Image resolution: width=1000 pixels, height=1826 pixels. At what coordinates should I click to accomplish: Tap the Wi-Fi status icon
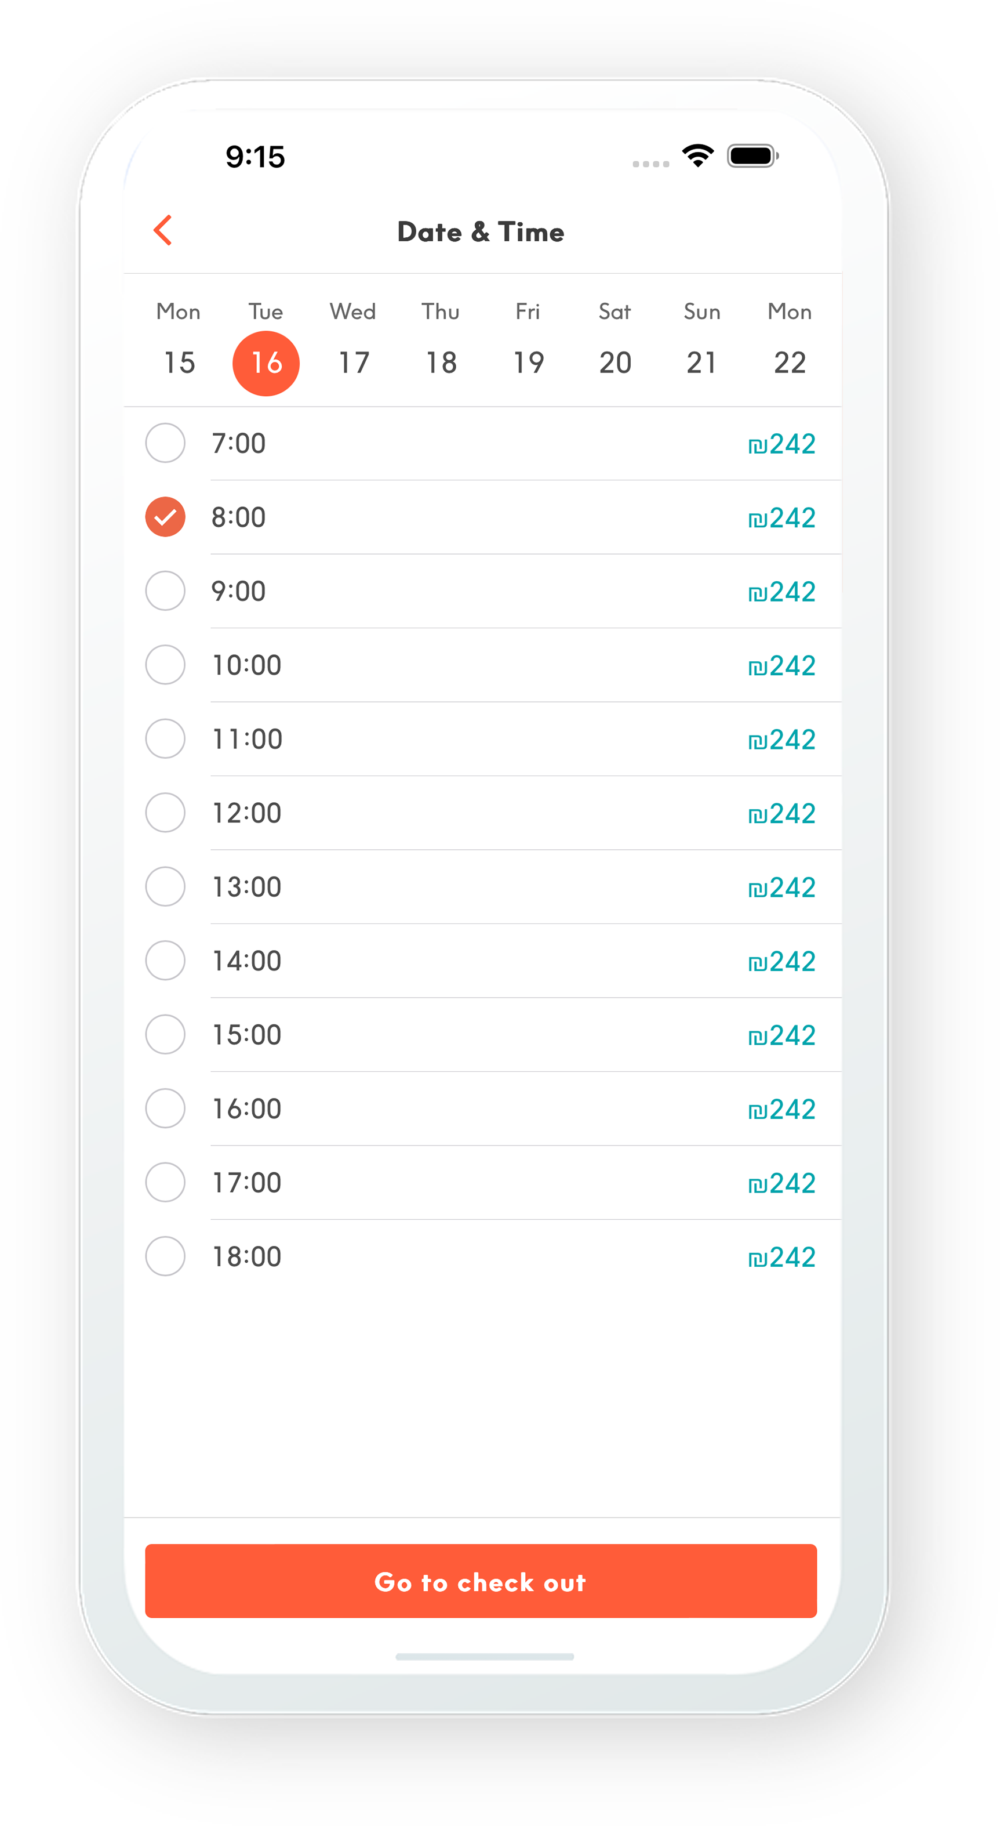click(697, 155)
